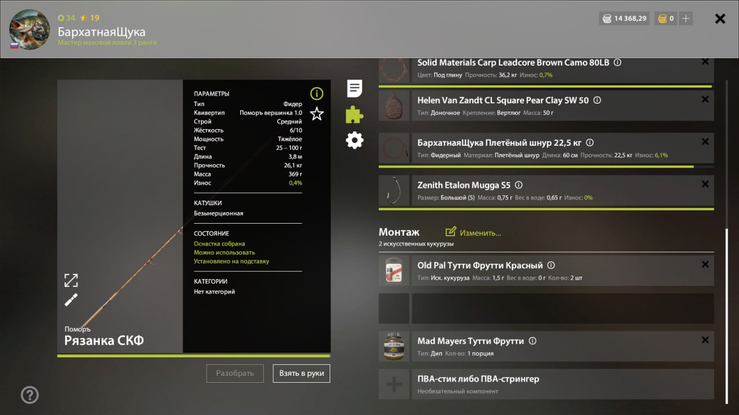Remove the Mad Mayers Тутти Фрутти dip

click(705, 340)
